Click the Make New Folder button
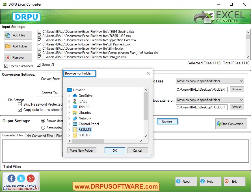Viewport: 251px width, 192px height. click(x=81, y=150)
